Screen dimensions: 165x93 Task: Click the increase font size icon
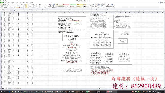[21, 5]
